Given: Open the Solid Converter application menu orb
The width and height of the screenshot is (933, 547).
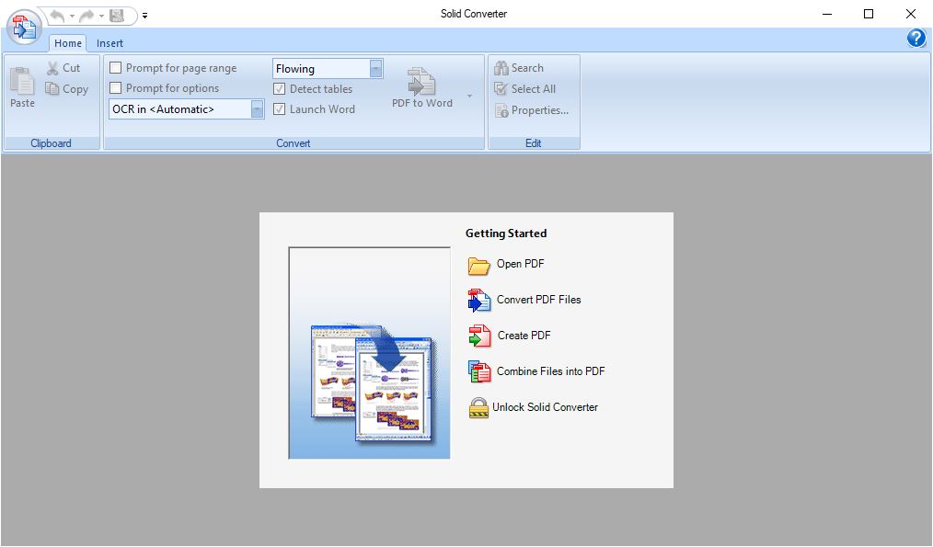Looking at the screenshot, I should point(24,27).
